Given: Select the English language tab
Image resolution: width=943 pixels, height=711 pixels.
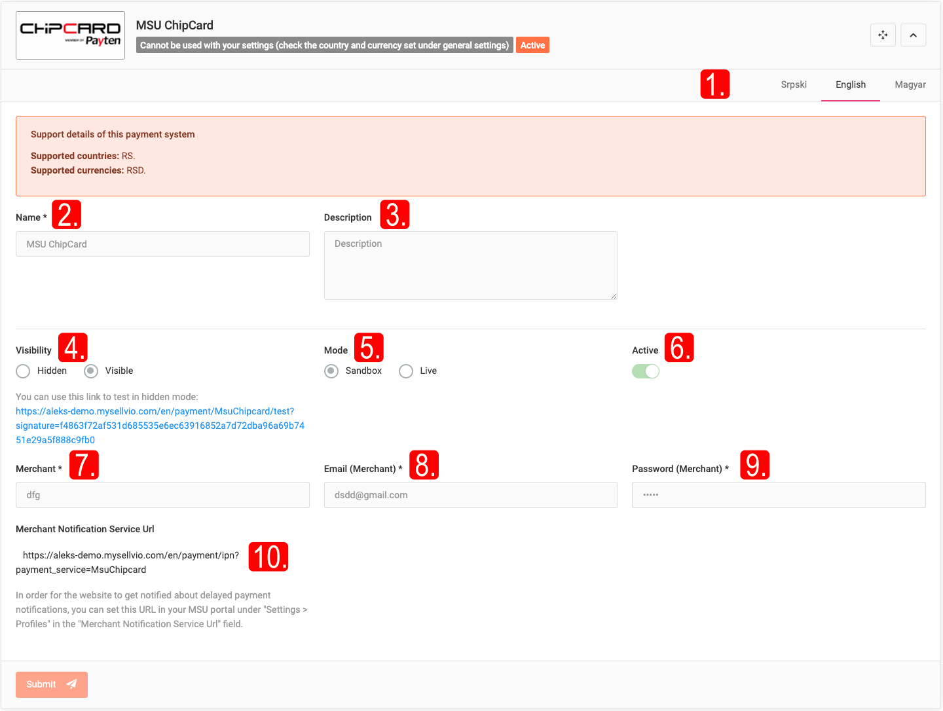Looking at the screenshot, I should (x=850, y=84).
